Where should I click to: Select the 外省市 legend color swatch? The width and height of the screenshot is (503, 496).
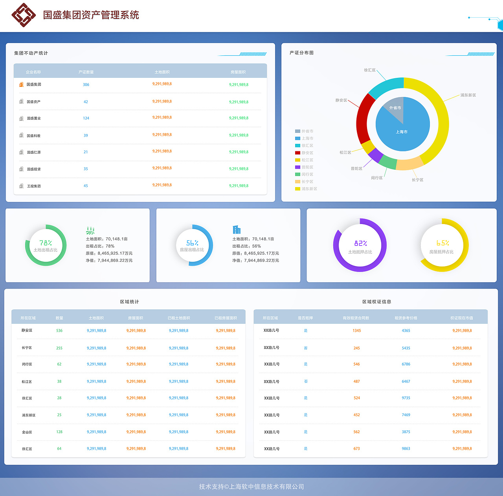pos(297,131)
